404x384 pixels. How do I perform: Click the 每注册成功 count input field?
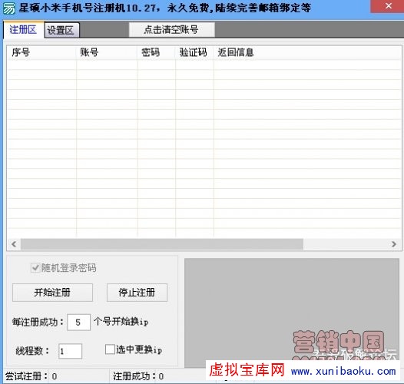[78, 322]
